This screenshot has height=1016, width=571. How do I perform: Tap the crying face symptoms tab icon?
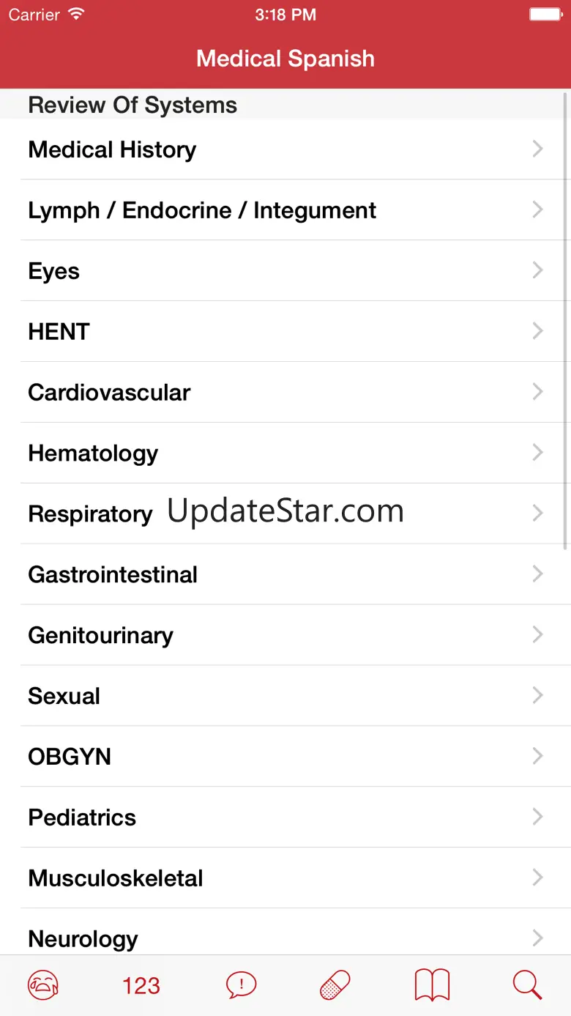click(43, 985)
